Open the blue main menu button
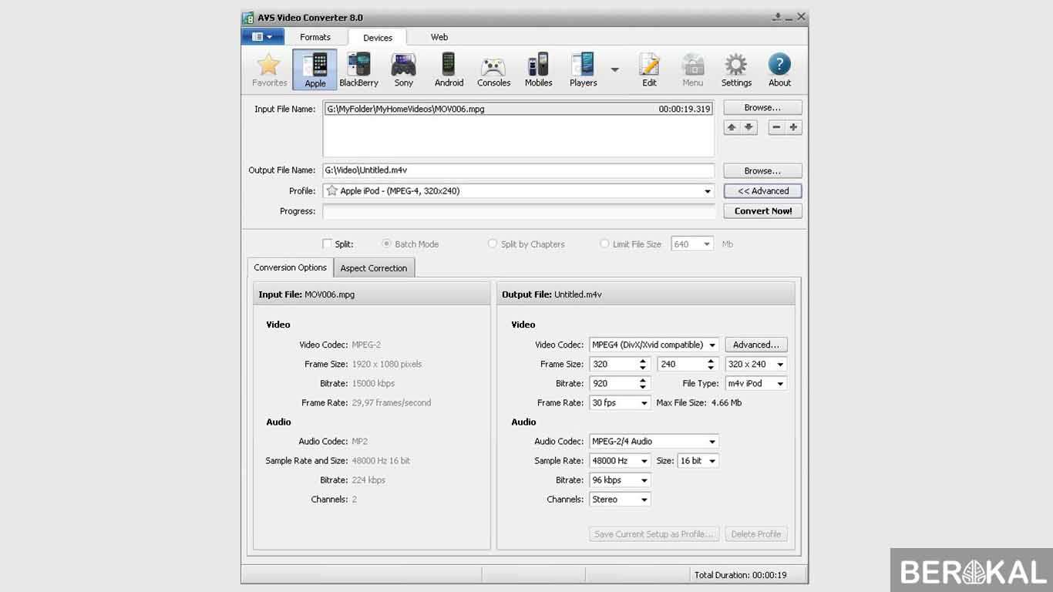Screen dimensions: 1053x592 (x=263, y=36)
